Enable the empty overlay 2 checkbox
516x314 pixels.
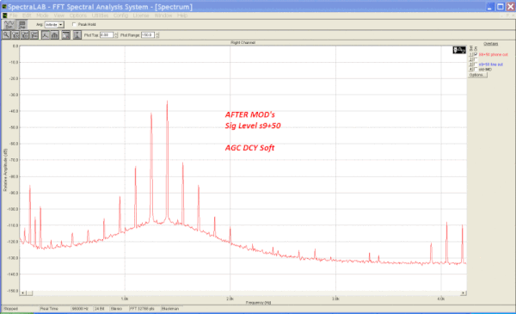[476, 59]
